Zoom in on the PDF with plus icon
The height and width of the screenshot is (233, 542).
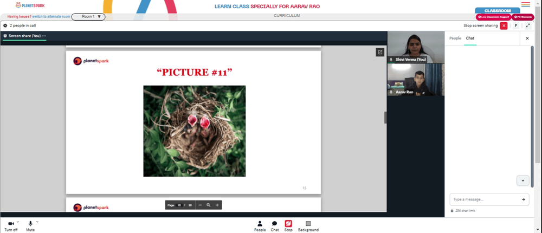click(217, 205)
